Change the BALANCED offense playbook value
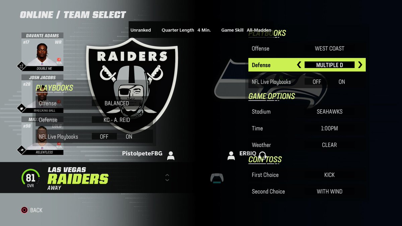 pyautogui.click(x=117, y=103)
